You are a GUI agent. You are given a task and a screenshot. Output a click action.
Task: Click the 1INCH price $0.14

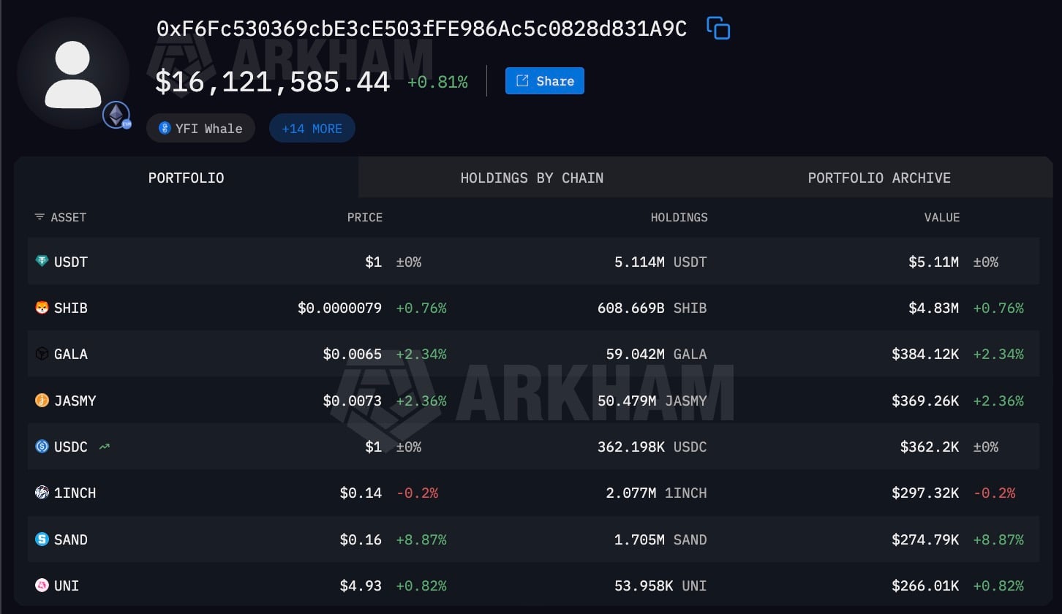(361, 493)
